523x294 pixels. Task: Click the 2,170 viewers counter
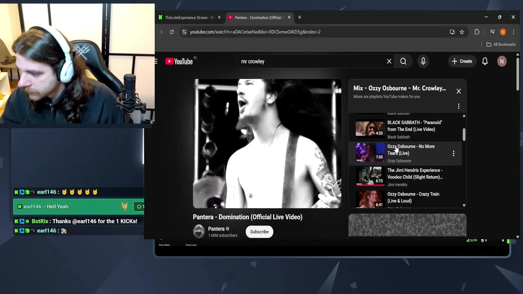click(x=472, y=241)
